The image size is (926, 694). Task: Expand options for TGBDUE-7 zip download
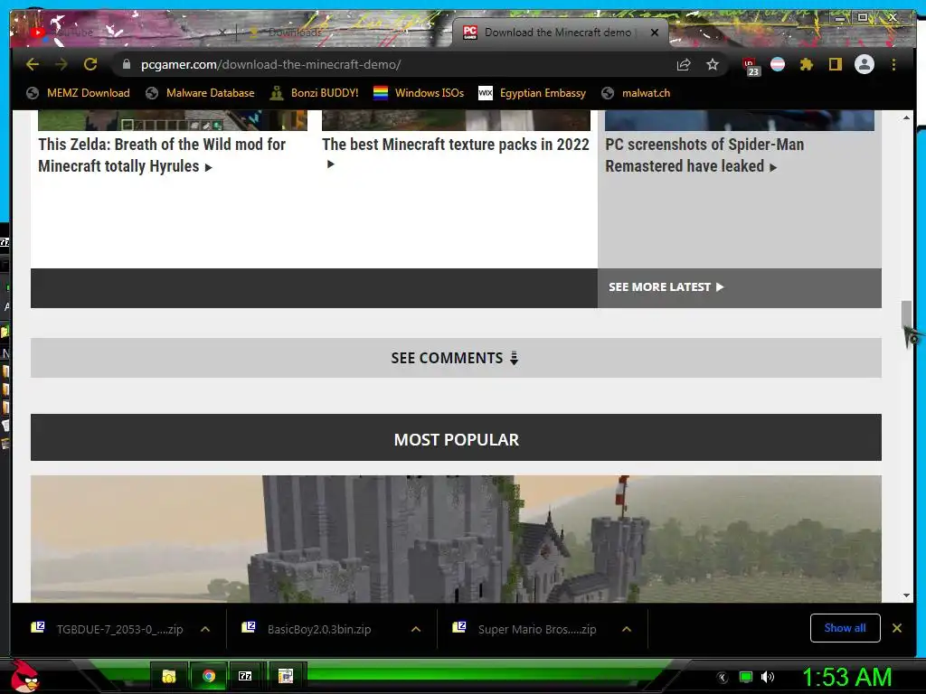[x=205, y=629]
